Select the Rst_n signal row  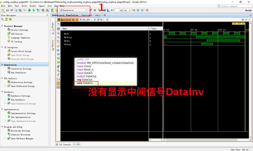105,37
